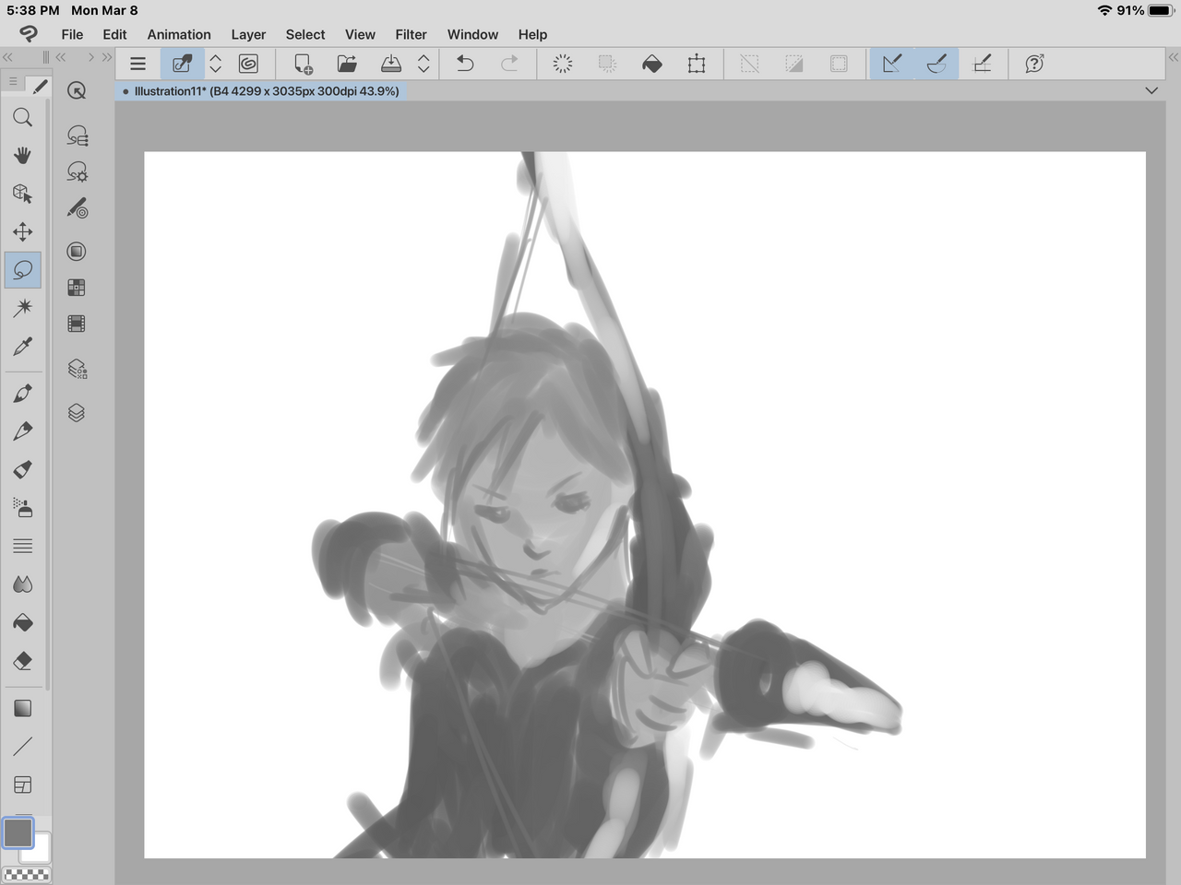Open the Help menu
Screen dimensions: 1181x885
pyautogui.click(x=532, y=34)
